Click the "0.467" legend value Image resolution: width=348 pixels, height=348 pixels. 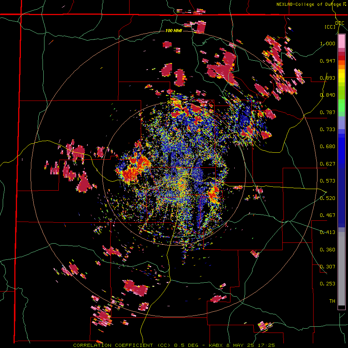point(328,215)
